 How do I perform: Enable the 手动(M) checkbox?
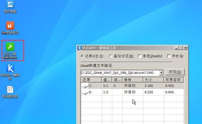(x=169, y=56)
